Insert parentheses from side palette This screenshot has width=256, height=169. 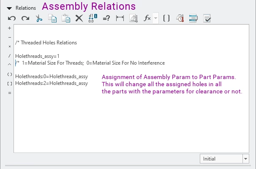[10, 74]
